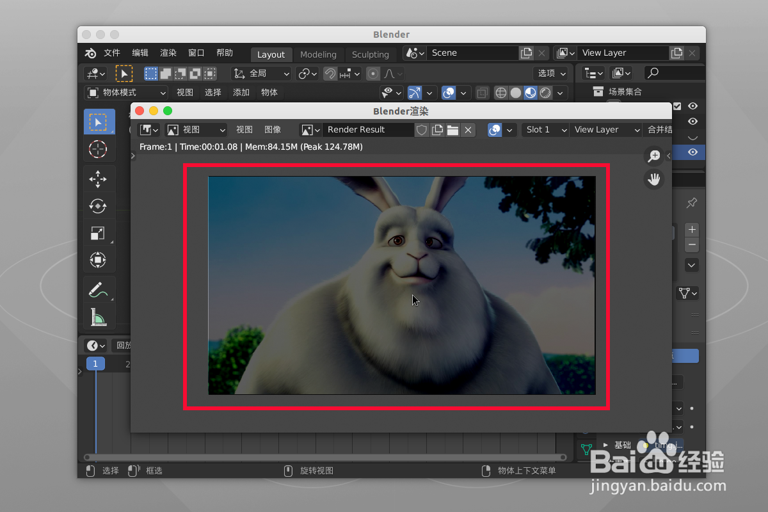Choose the intersect selection mode icon
Screen dimensions: 768x512
click(210, 74)
